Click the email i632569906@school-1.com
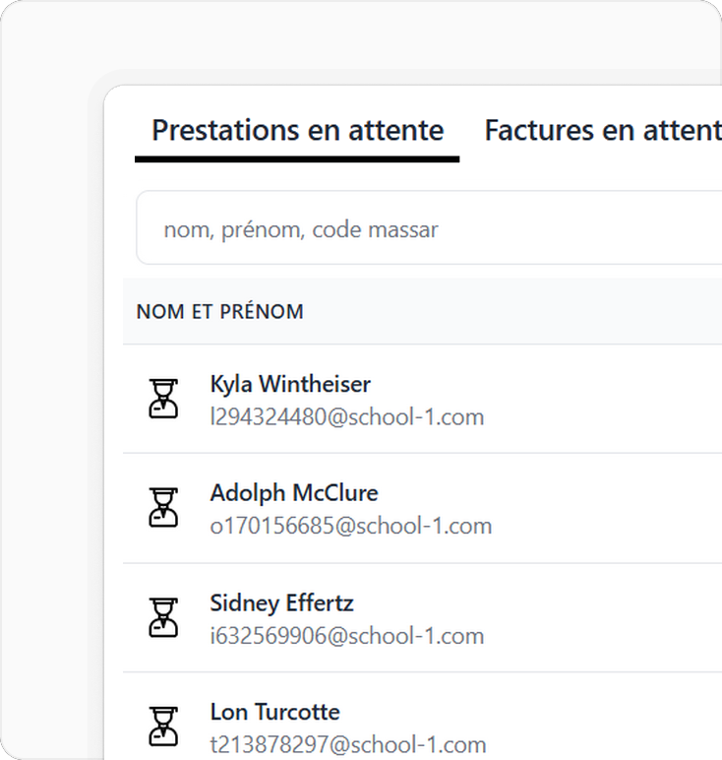 coord(346,636)
